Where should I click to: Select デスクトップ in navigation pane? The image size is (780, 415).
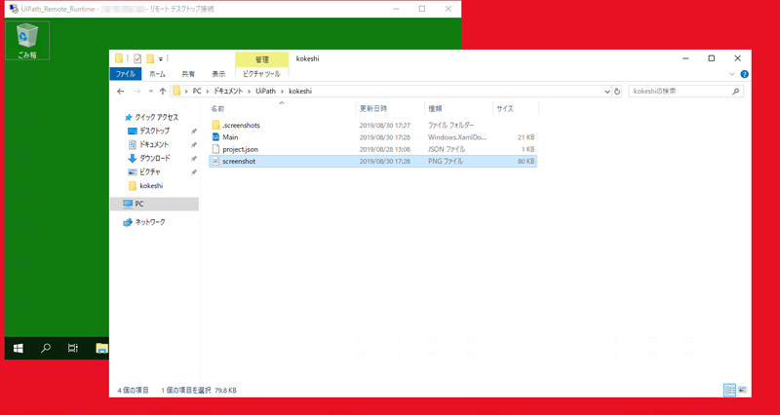click(154, 132)
